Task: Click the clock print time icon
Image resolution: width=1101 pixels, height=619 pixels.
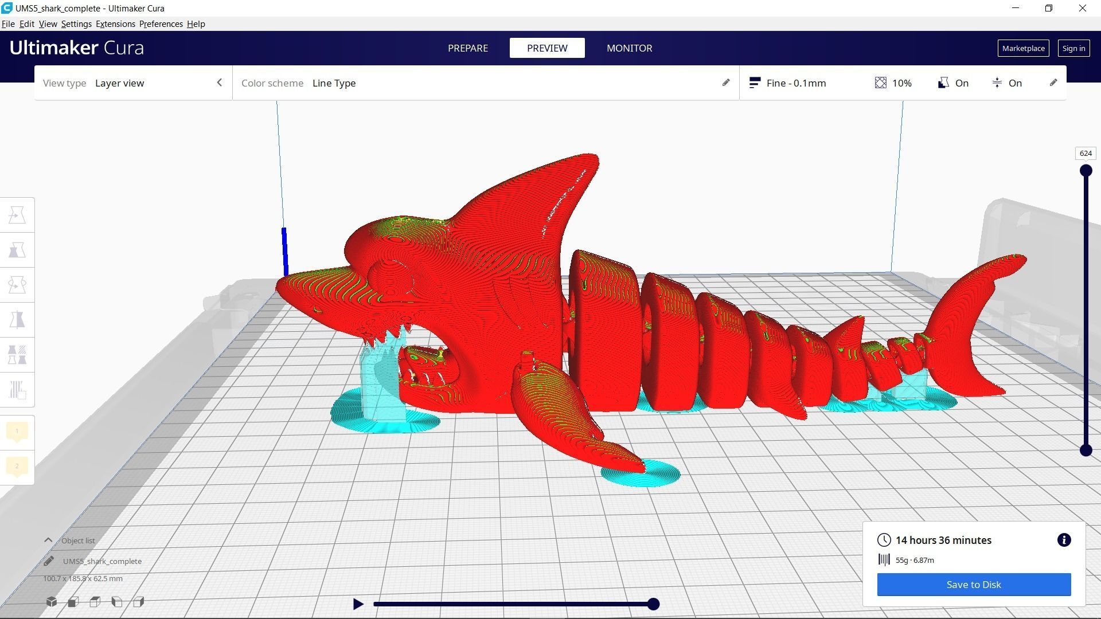Action: (x=884, y=540)
